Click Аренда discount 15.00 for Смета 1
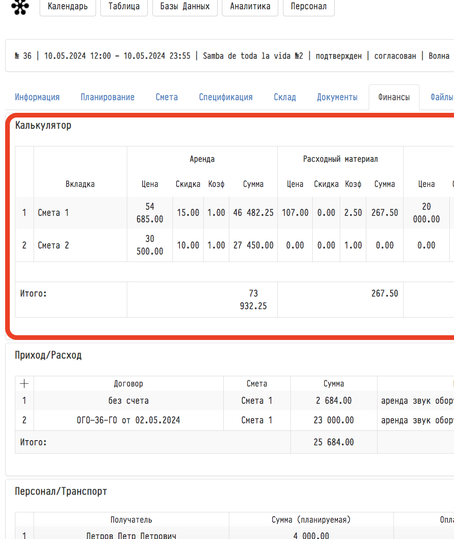The width and height of the screenshot is (454, 539). point(188,213)
